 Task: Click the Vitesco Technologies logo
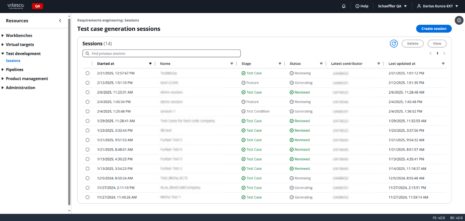pos(16,6)
